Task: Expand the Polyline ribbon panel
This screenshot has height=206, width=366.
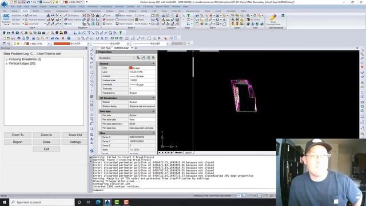Action: pyautogui.click(x=82, y=28)
